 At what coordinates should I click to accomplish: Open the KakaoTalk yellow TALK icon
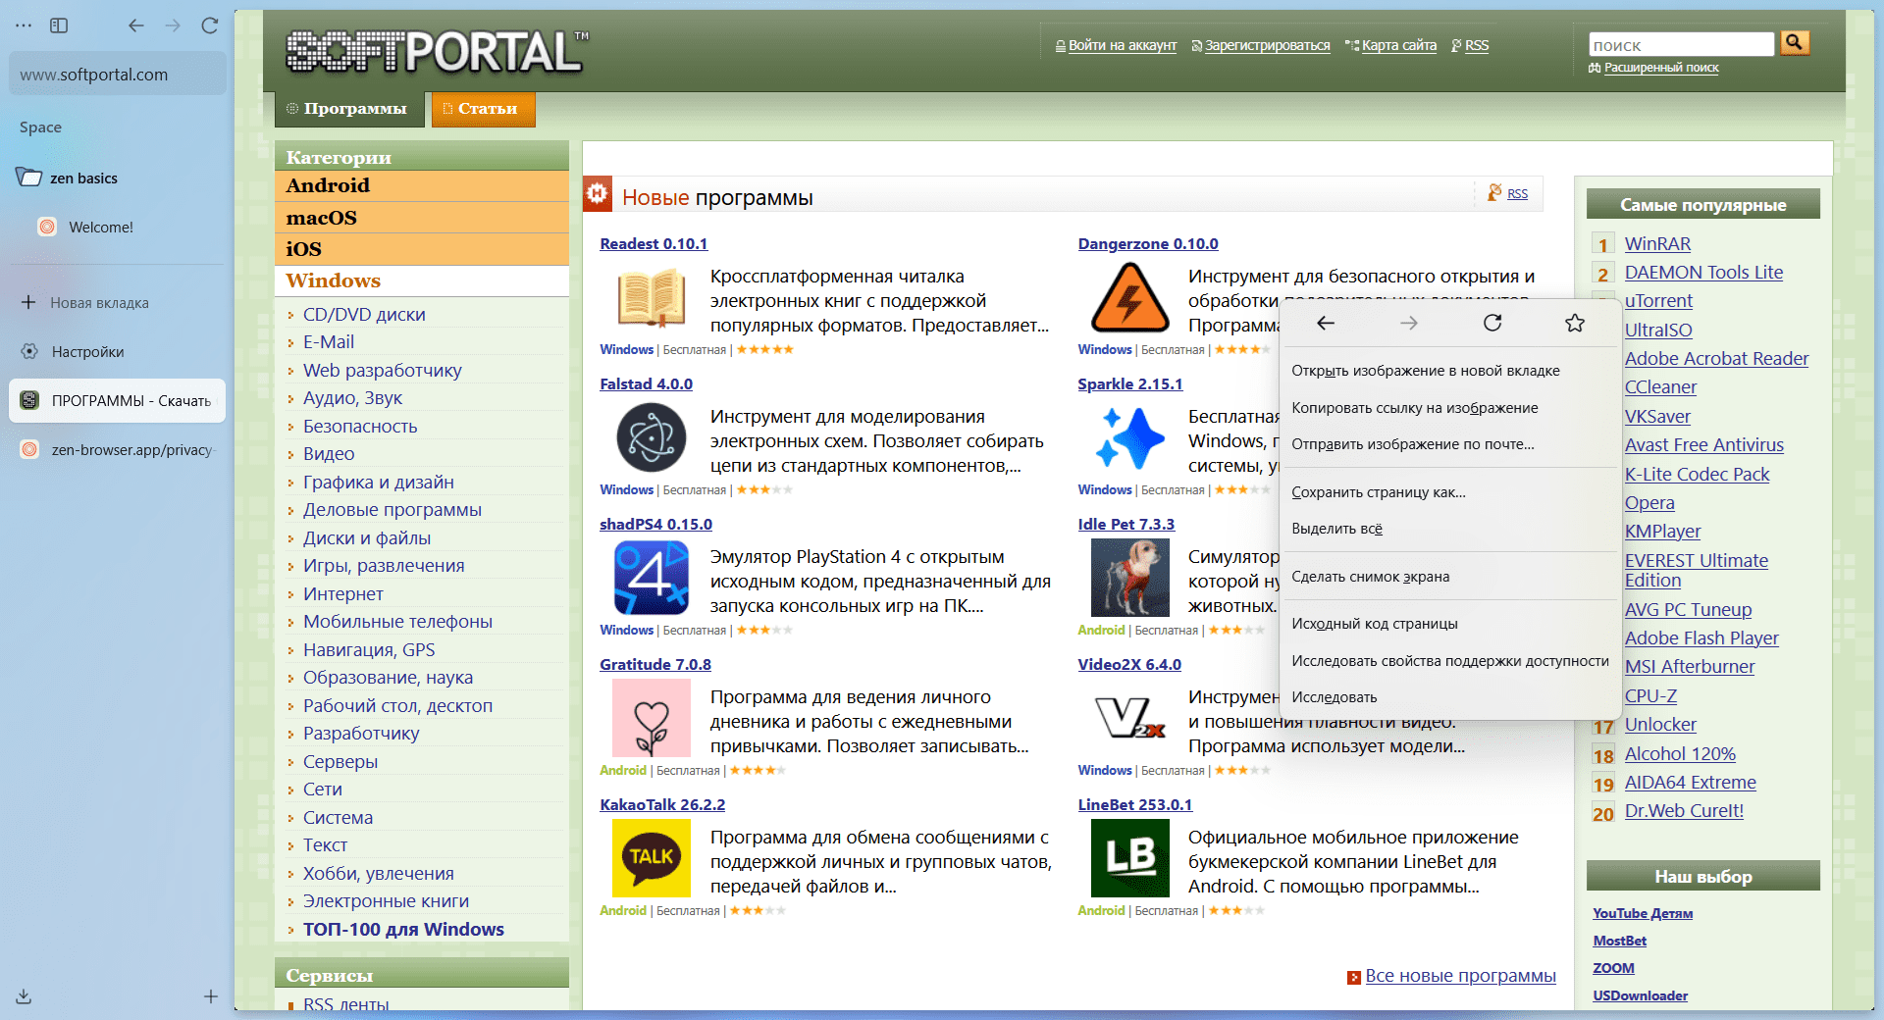coord(651,859)
